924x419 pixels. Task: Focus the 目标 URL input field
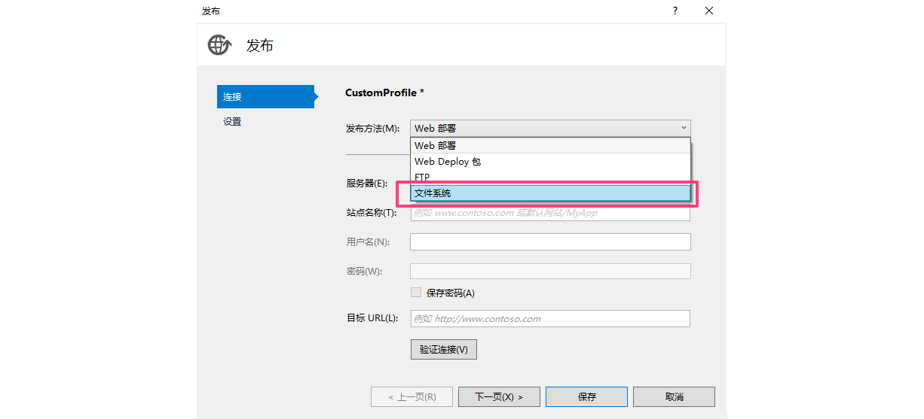pos(550,318)
